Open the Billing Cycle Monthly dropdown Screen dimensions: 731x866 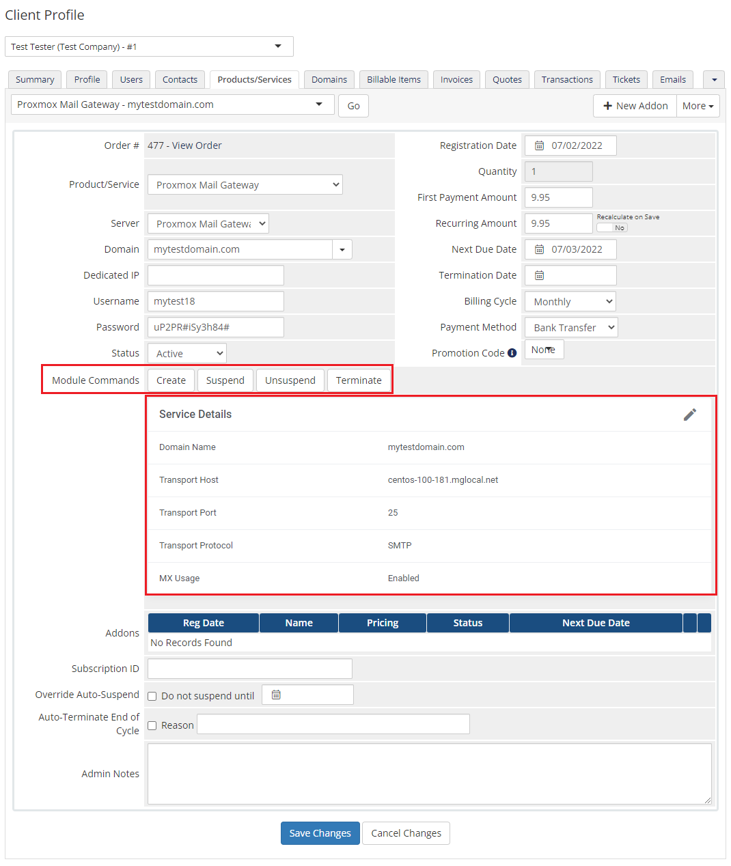pos(570,301)
